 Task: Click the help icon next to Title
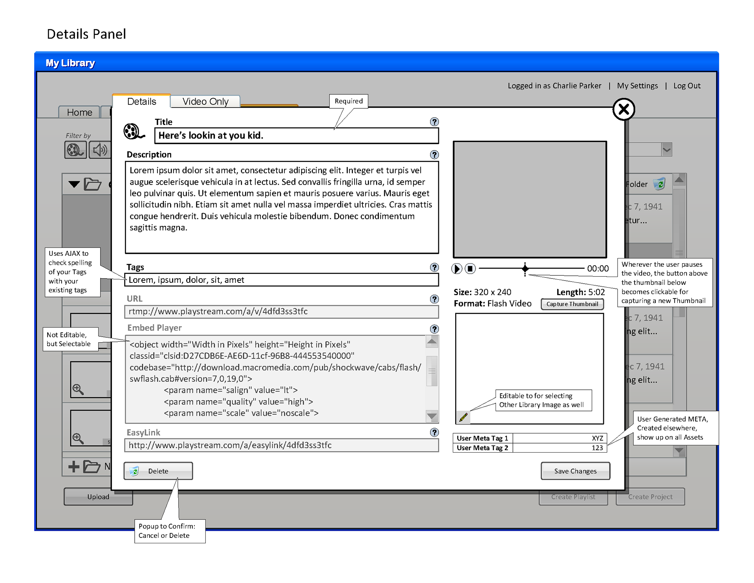(x=434, y=122)
